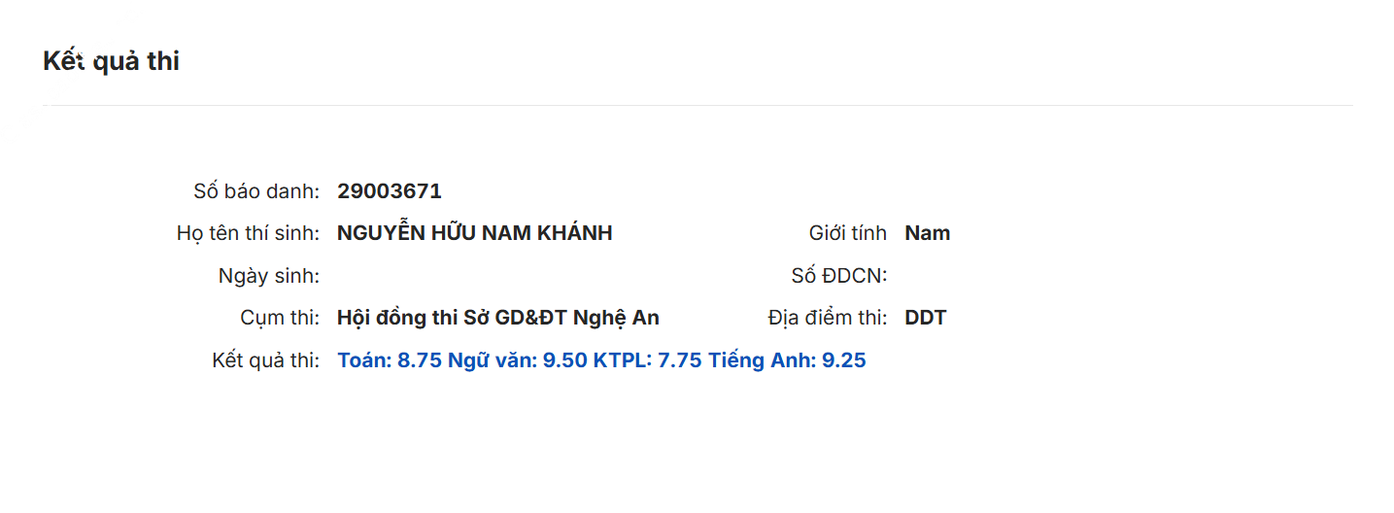Click the "Ngày sinh:" label
This screenshot has width=1394, height=513.
[x=269, y=276]
